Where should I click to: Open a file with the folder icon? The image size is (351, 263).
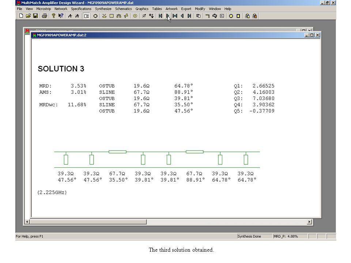pos(28,16)
